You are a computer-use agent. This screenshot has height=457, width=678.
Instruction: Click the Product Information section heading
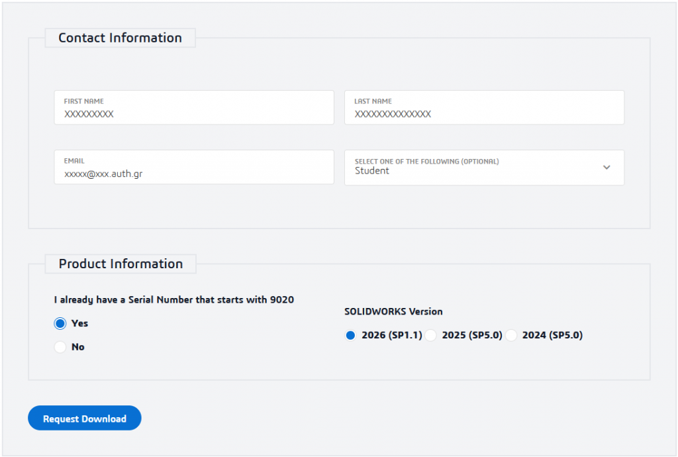pyautogui.click(x=121, y=264)
